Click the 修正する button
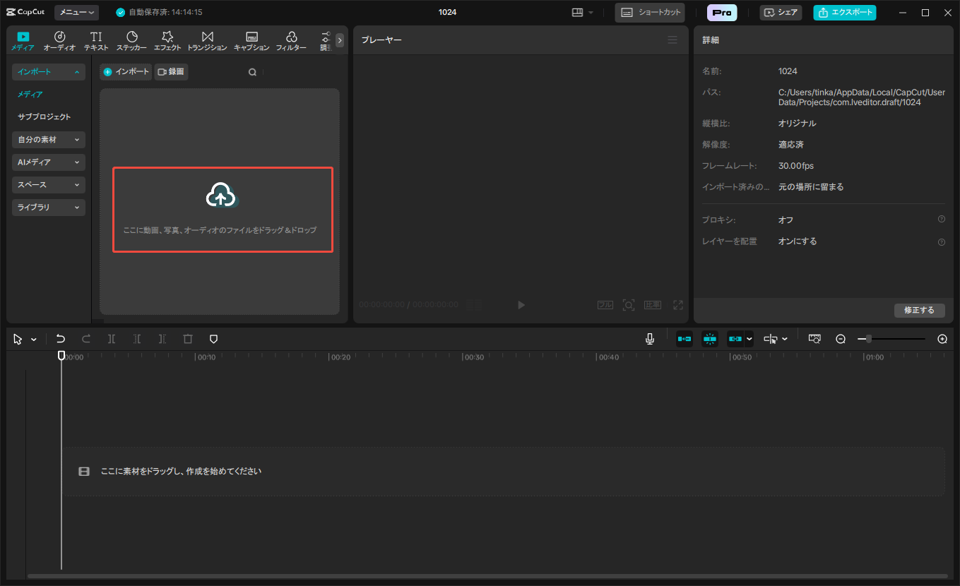960x586 pixels. pos(919,310)
